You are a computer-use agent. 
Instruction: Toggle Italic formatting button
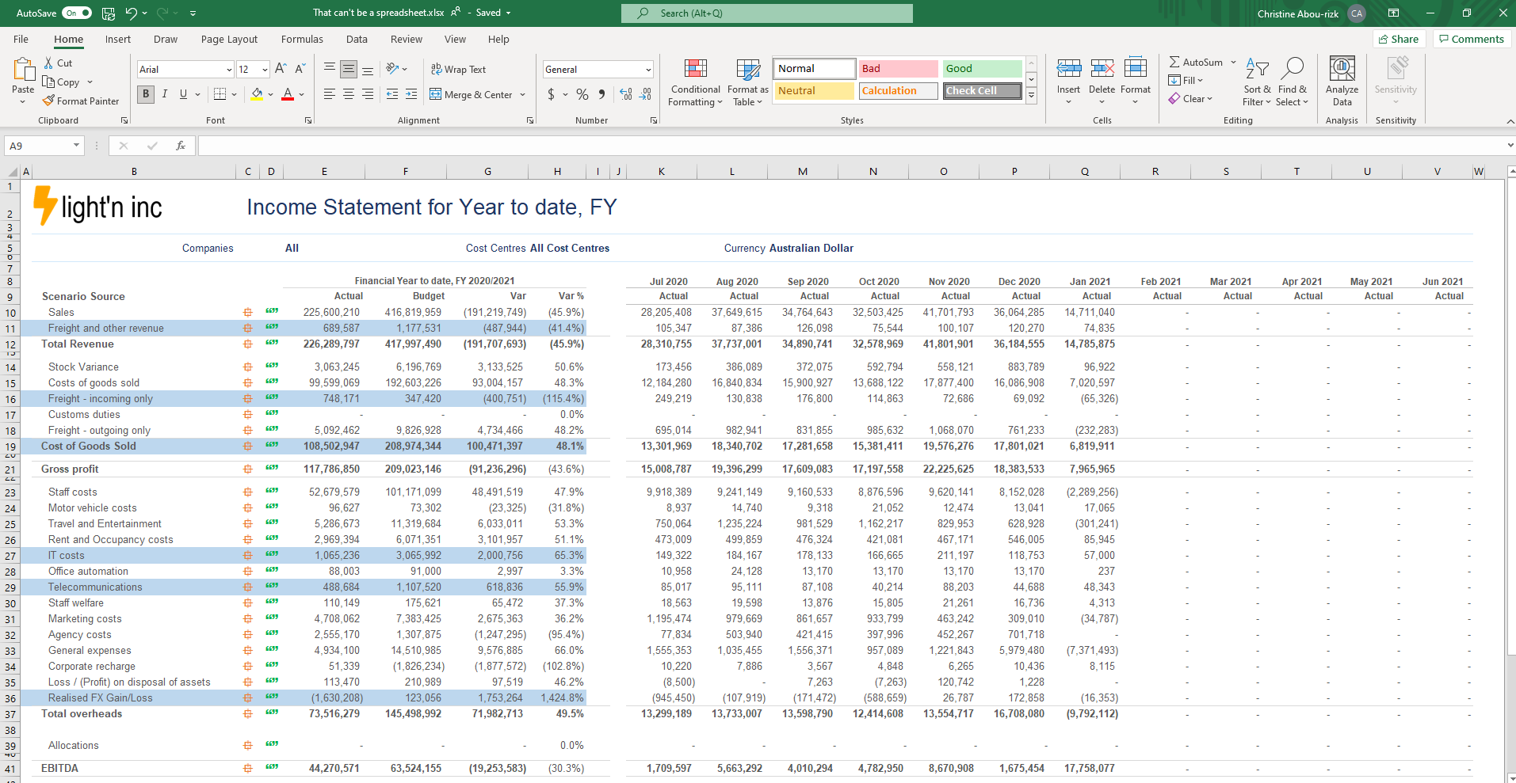(x=165, y=94)
